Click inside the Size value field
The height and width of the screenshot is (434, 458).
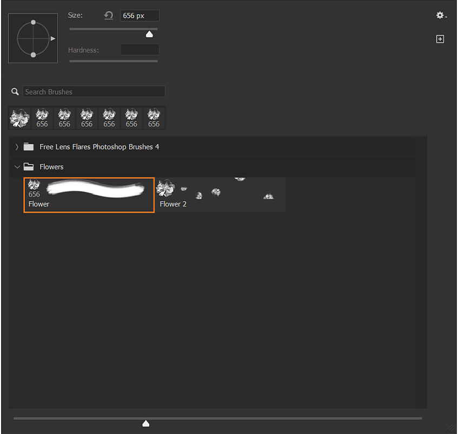(140, 16)
